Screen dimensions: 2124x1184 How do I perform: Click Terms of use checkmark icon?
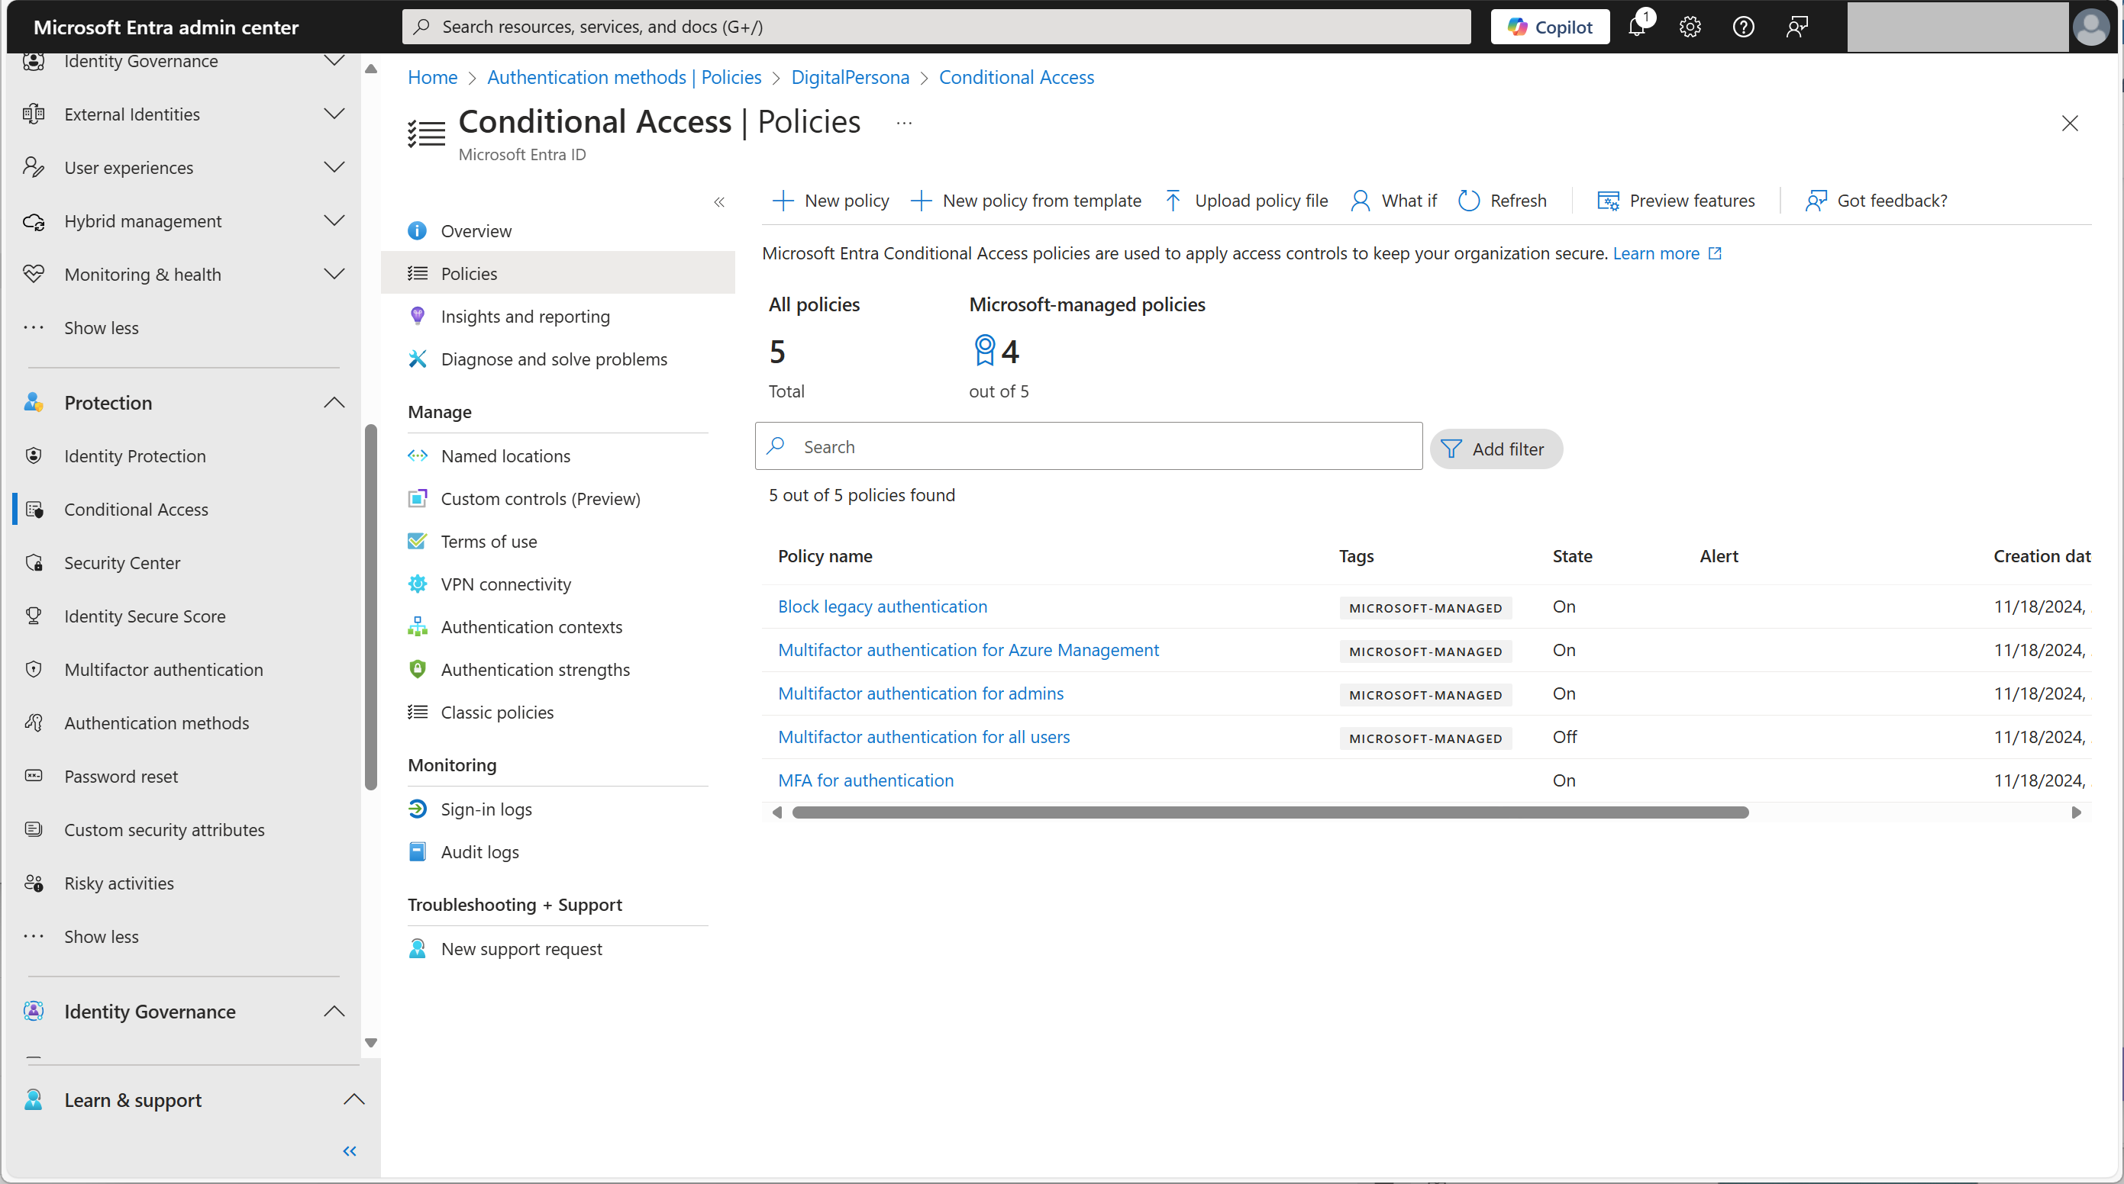click(x=417, y=540)
